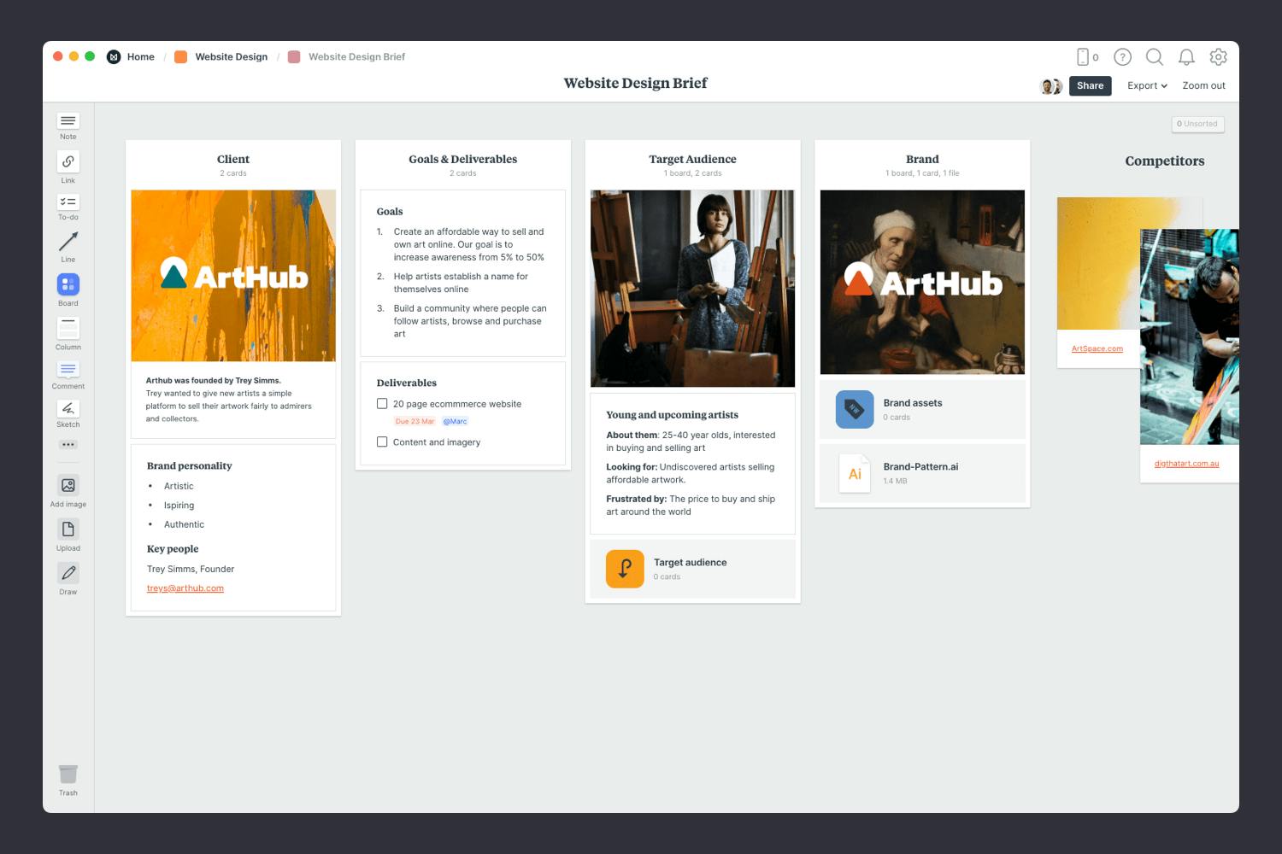Expand the more tools menu with the ellipsis
1282x854 pixels.
point(68,444)
